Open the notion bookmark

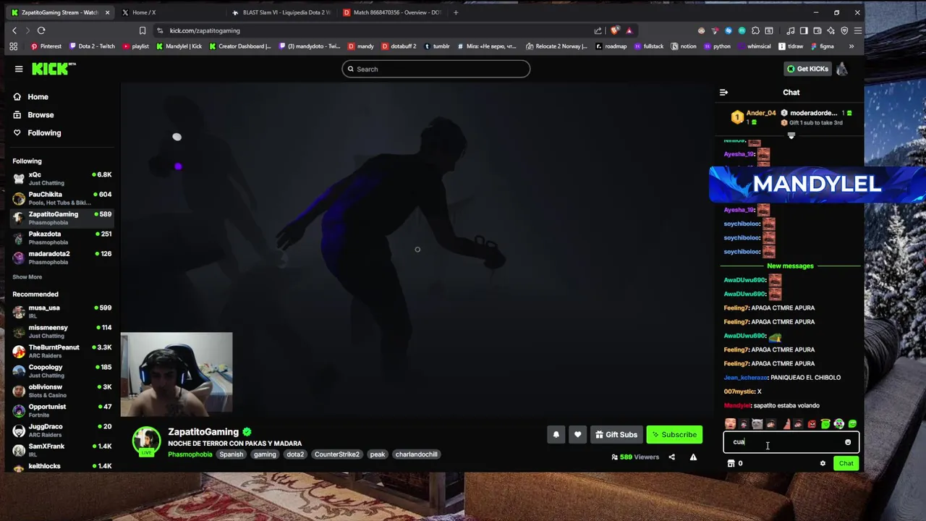click(x=684, y=46)
